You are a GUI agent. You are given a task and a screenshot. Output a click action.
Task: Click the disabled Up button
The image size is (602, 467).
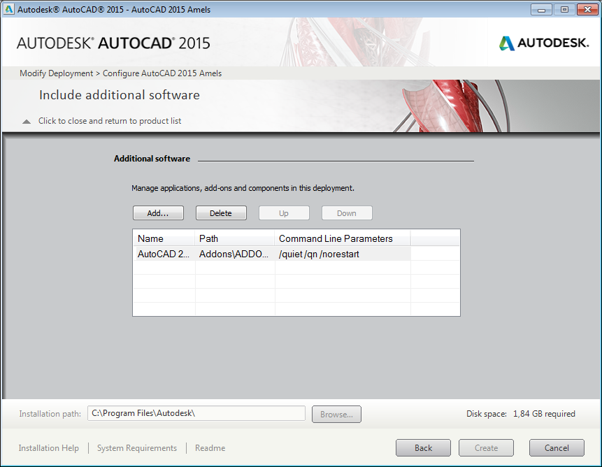284,213
